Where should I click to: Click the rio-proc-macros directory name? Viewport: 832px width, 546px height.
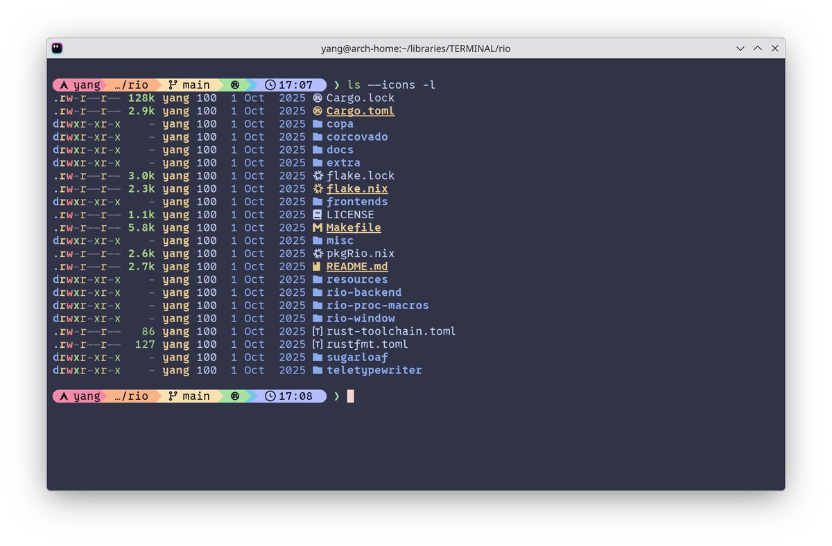[378, 306]
